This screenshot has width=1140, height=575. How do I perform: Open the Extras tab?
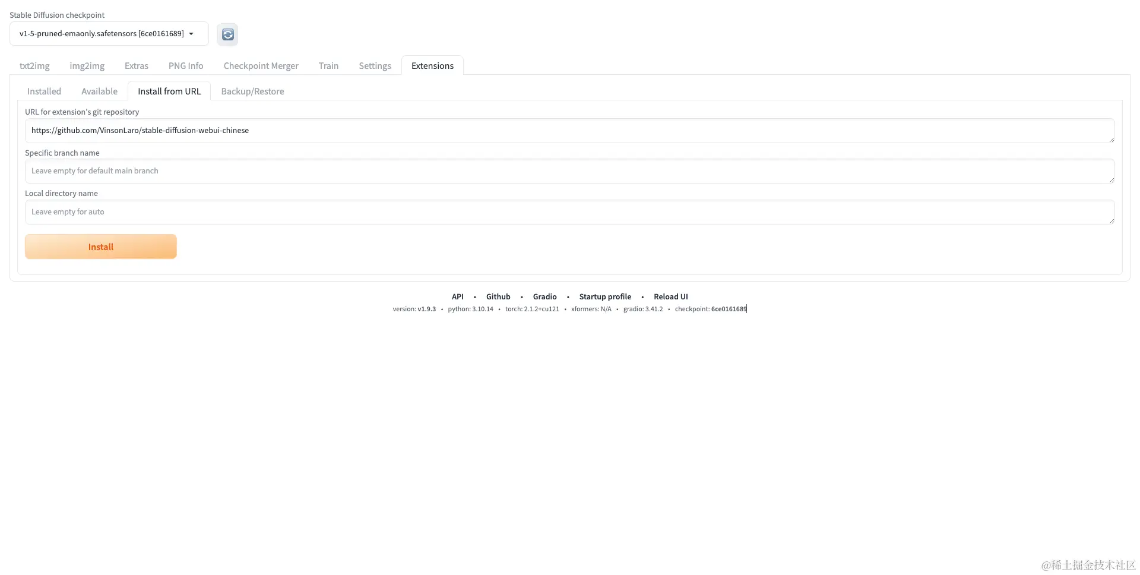[x=136, y=65]
